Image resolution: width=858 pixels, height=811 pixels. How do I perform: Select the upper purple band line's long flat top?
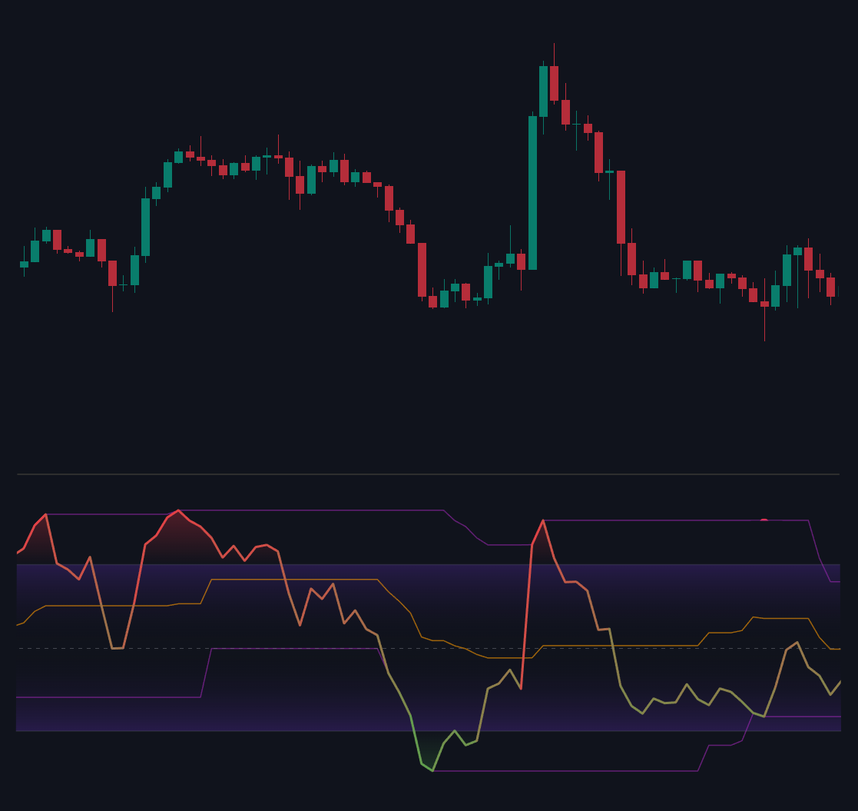pyautogui.click(x=307, y=510)
